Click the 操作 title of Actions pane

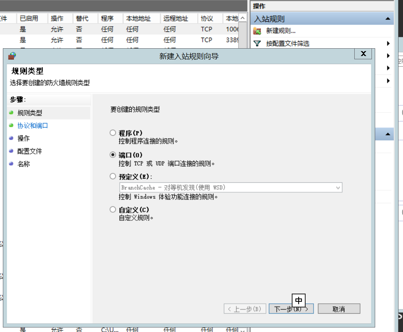point(259,6)
